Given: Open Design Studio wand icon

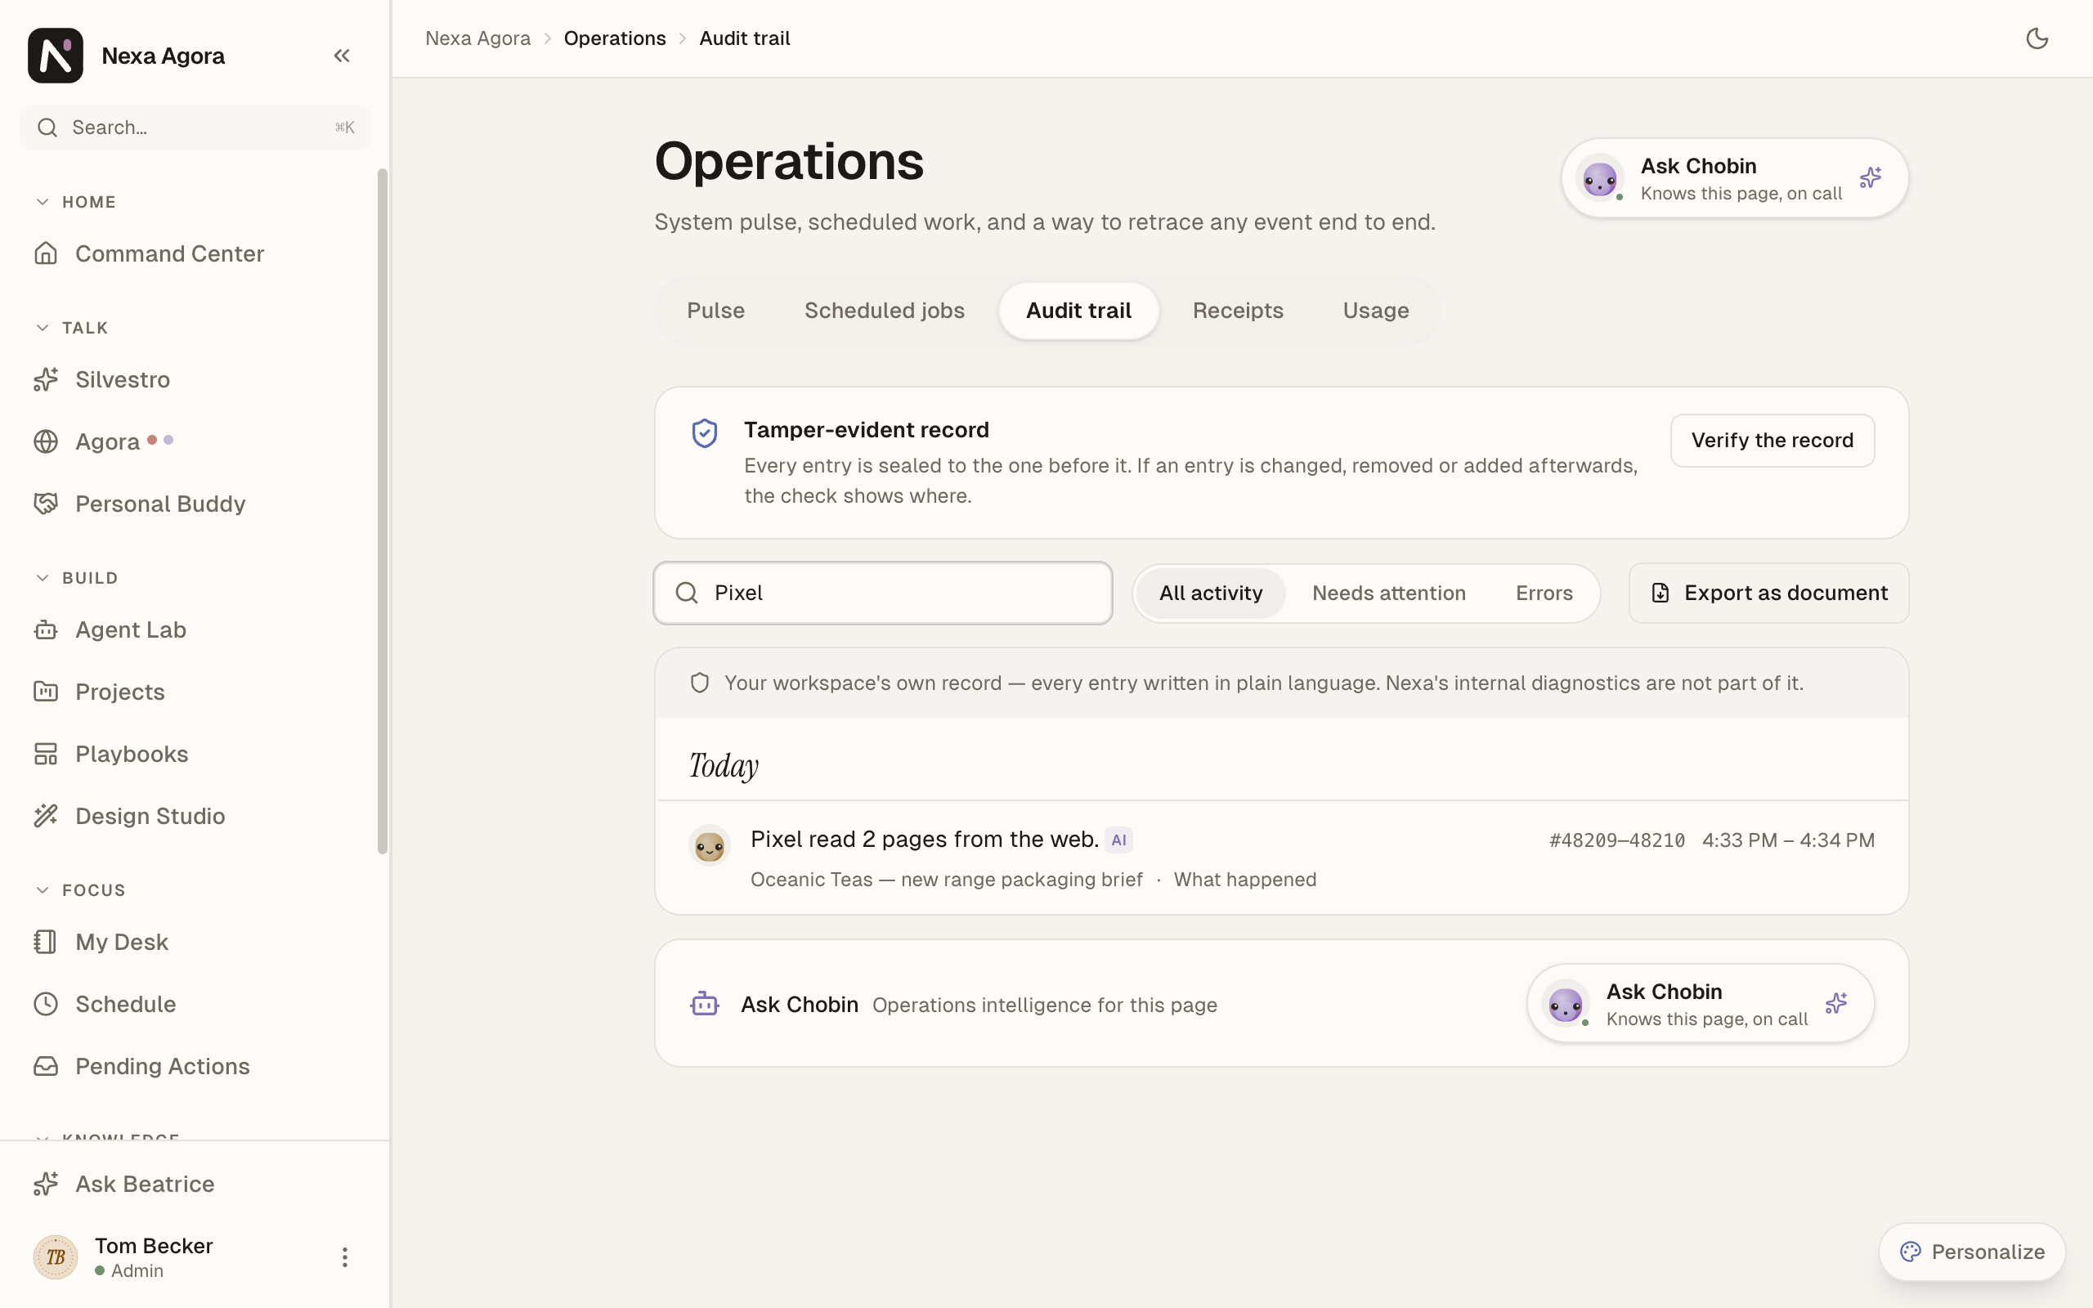Looking at the screenshot, I should click(x=46, y=816).
